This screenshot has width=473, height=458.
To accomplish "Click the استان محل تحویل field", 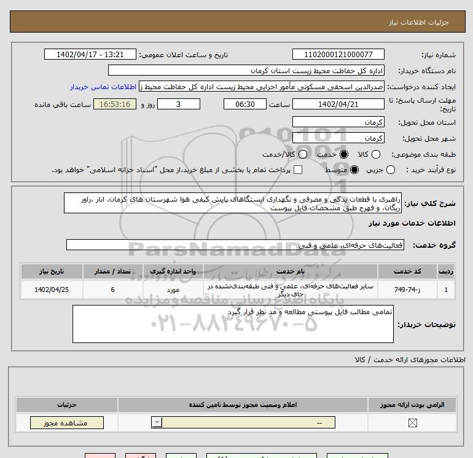I will pyautogui.click(x=338, y=122).
